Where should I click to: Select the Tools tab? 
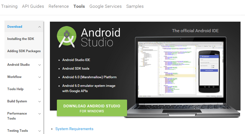pyautogui.click(x=79, y=6)
